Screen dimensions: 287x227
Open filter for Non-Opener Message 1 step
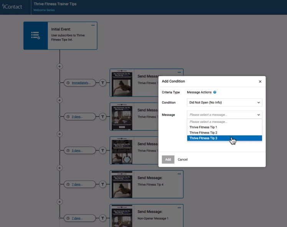[103, 218]
